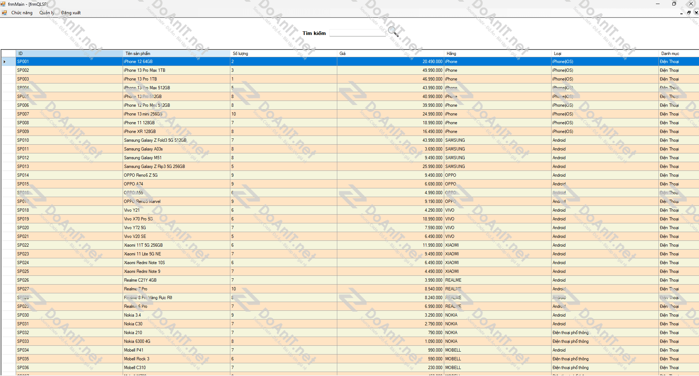Click quantity cell 10 of SP007

pyautogui.click(x=284, y=114)
